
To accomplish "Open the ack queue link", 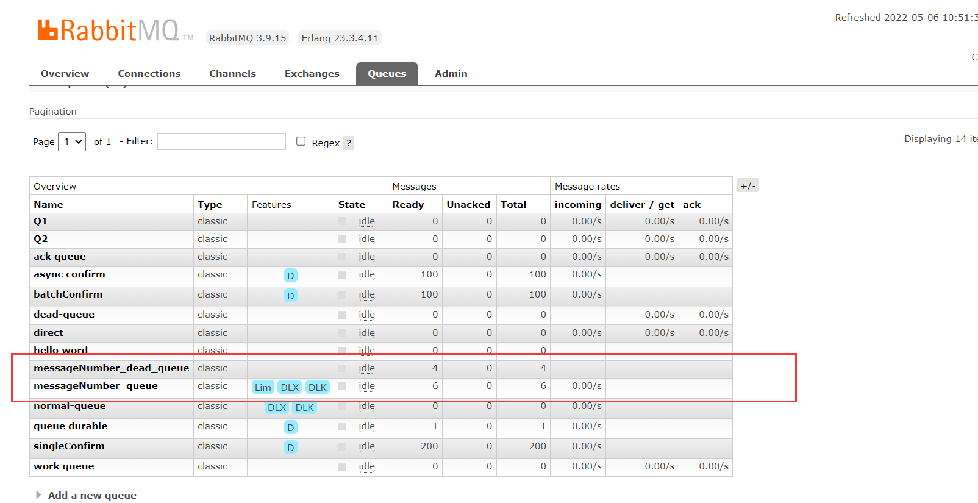I will tap(60, 257).
